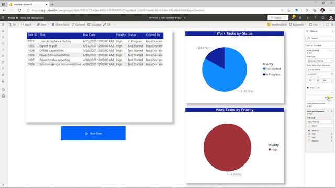Image resolution: width=335 pixels, height=188 pixels.
Task: Check the Low priority filter checkbox
Action: (x=309, y=137)
